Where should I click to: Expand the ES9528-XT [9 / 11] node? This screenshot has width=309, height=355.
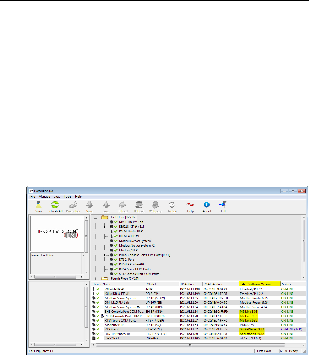coord(104,227)
